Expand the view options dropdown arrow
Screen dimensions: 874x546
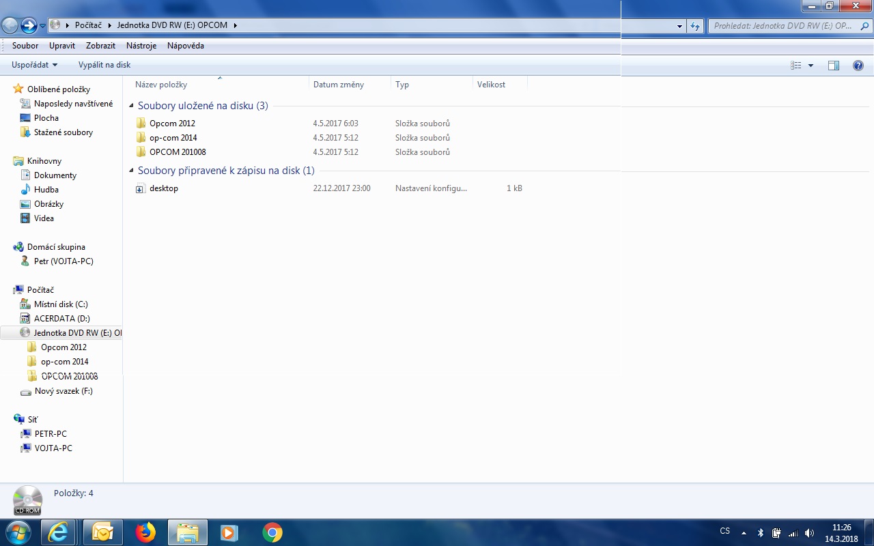click(x=810, y=66)
